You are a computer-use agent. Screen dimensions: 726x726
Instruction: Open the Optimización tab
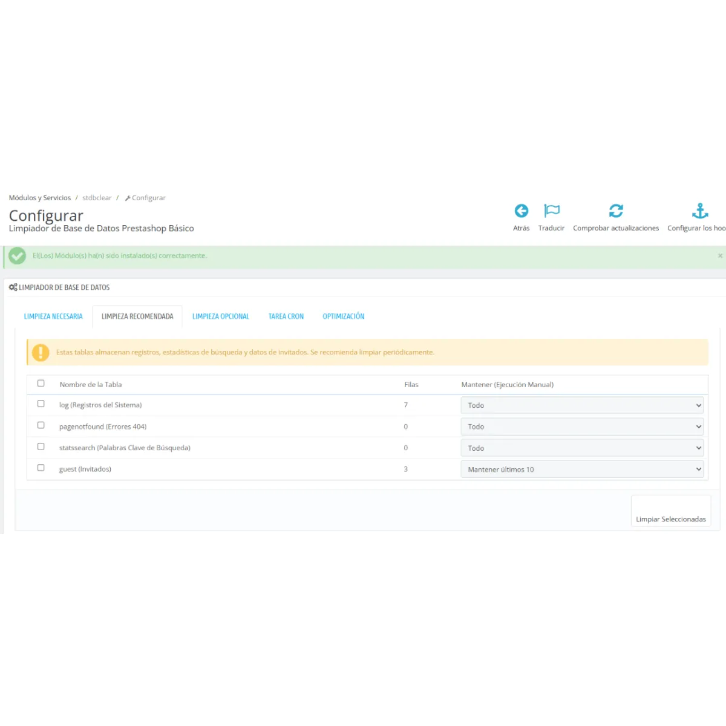(x=344, y=316)
